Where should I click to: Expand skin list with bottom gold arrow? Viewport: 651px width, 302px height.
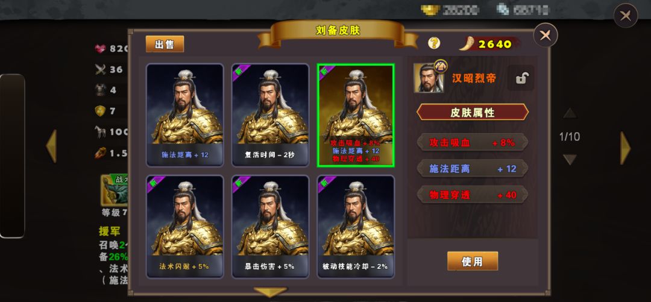270,292
